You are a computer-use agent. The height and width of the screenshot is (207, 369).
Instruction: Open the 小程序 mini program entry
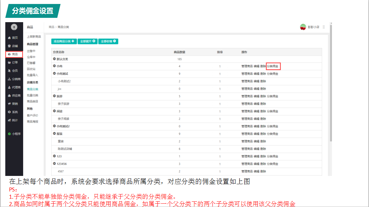tap(10, 134)
